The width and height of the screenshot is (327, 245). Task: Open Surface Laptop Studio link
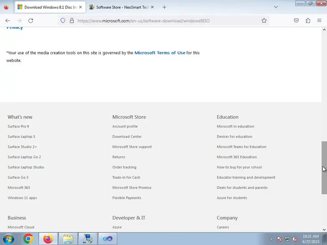[26, 167]
